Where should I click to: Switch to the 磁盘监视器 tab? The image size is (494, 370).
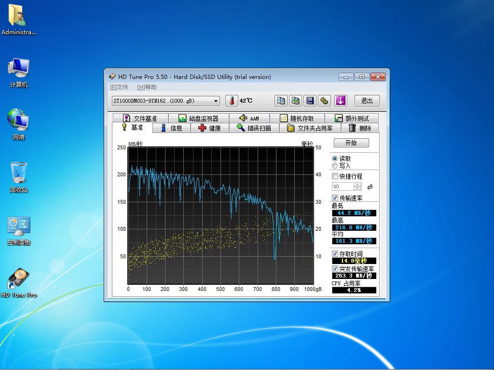(198, 119)
